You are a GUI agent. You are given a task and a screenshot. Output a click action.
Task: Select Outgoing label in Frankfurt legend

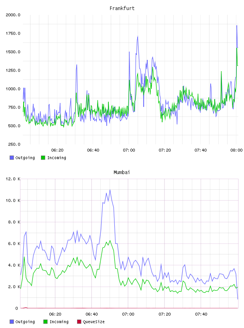click(25, 158)
